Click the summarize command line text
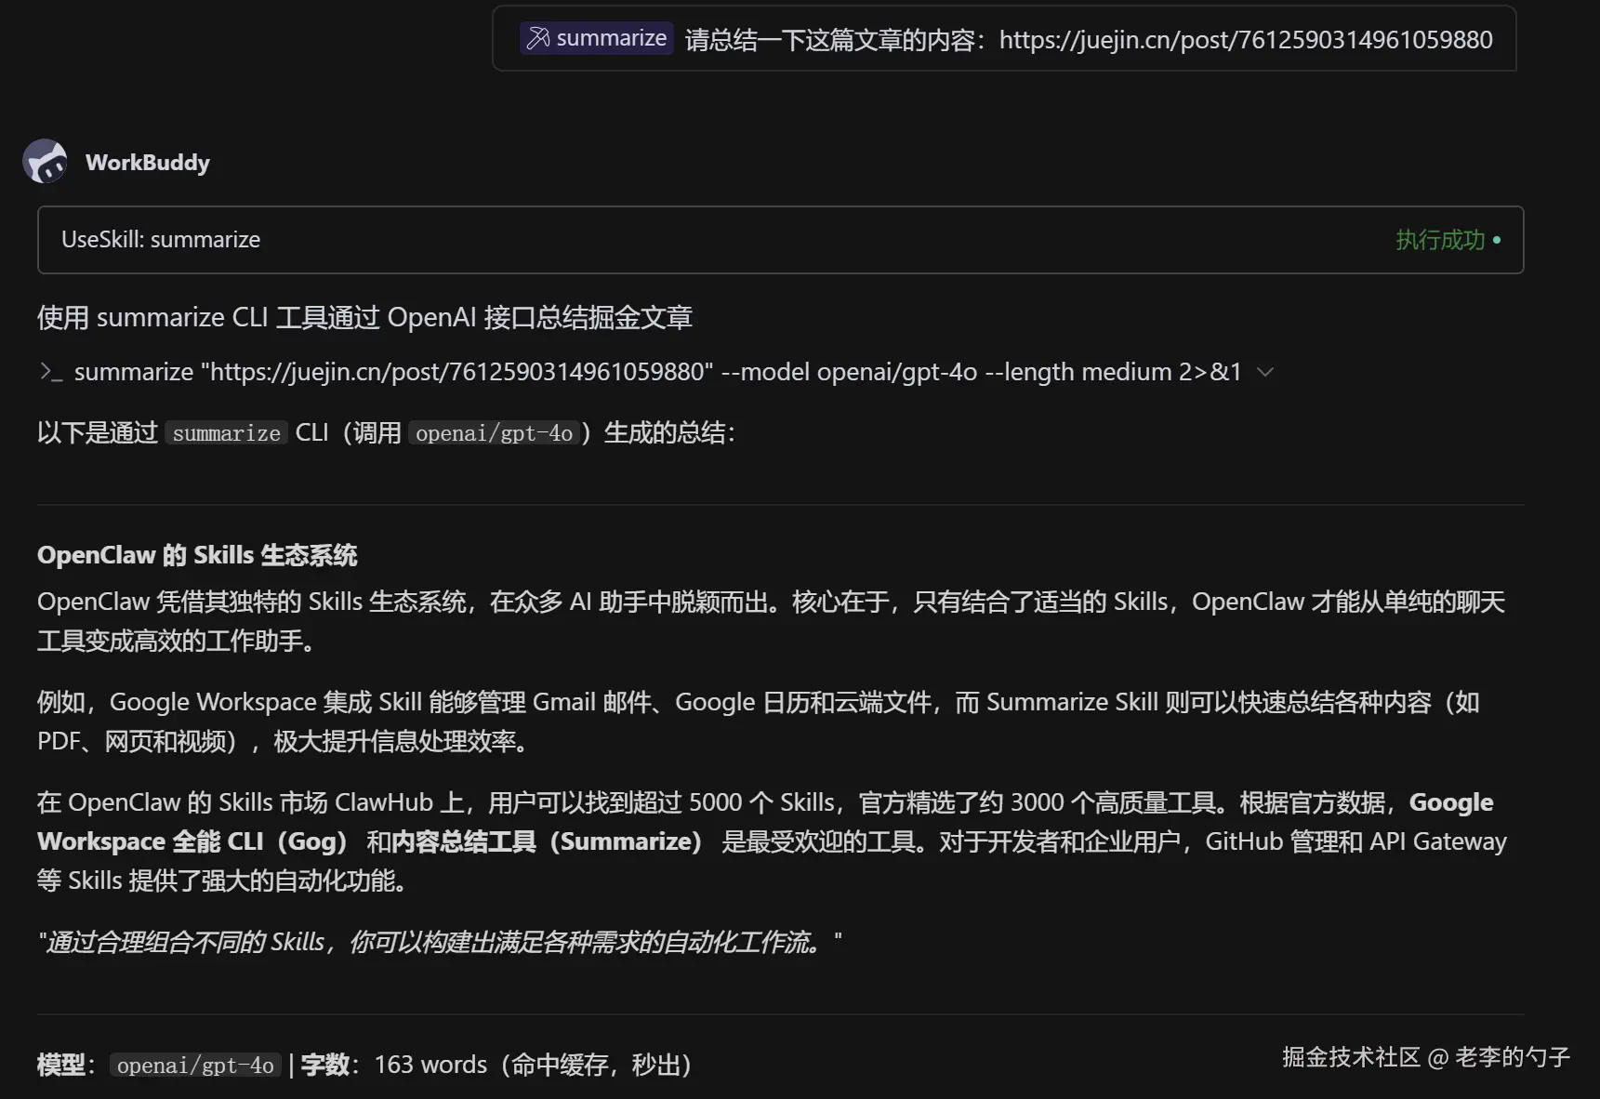Screen dimensions: 1600x1099 pos(657,372)
